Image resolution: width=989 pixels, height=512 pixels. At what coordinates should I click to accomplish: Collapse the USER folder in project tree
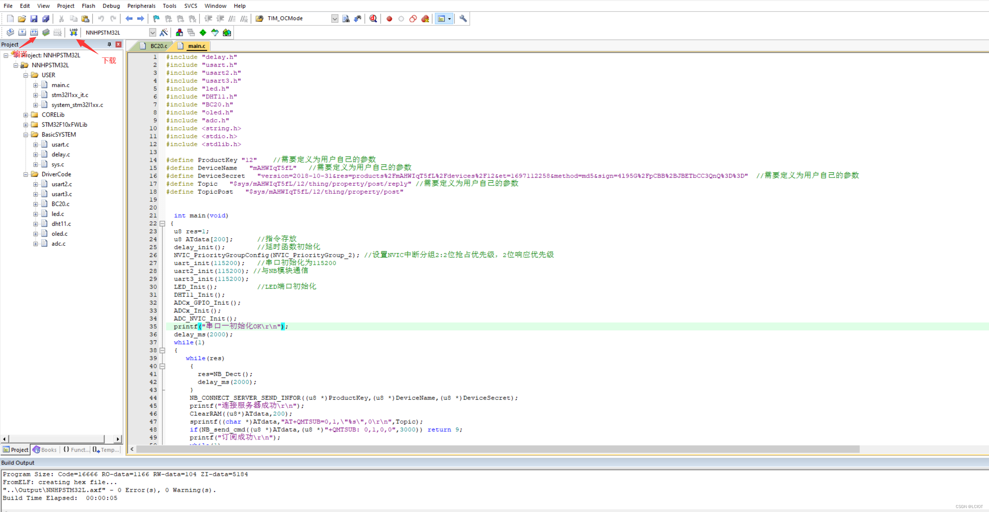click(26, 75)
